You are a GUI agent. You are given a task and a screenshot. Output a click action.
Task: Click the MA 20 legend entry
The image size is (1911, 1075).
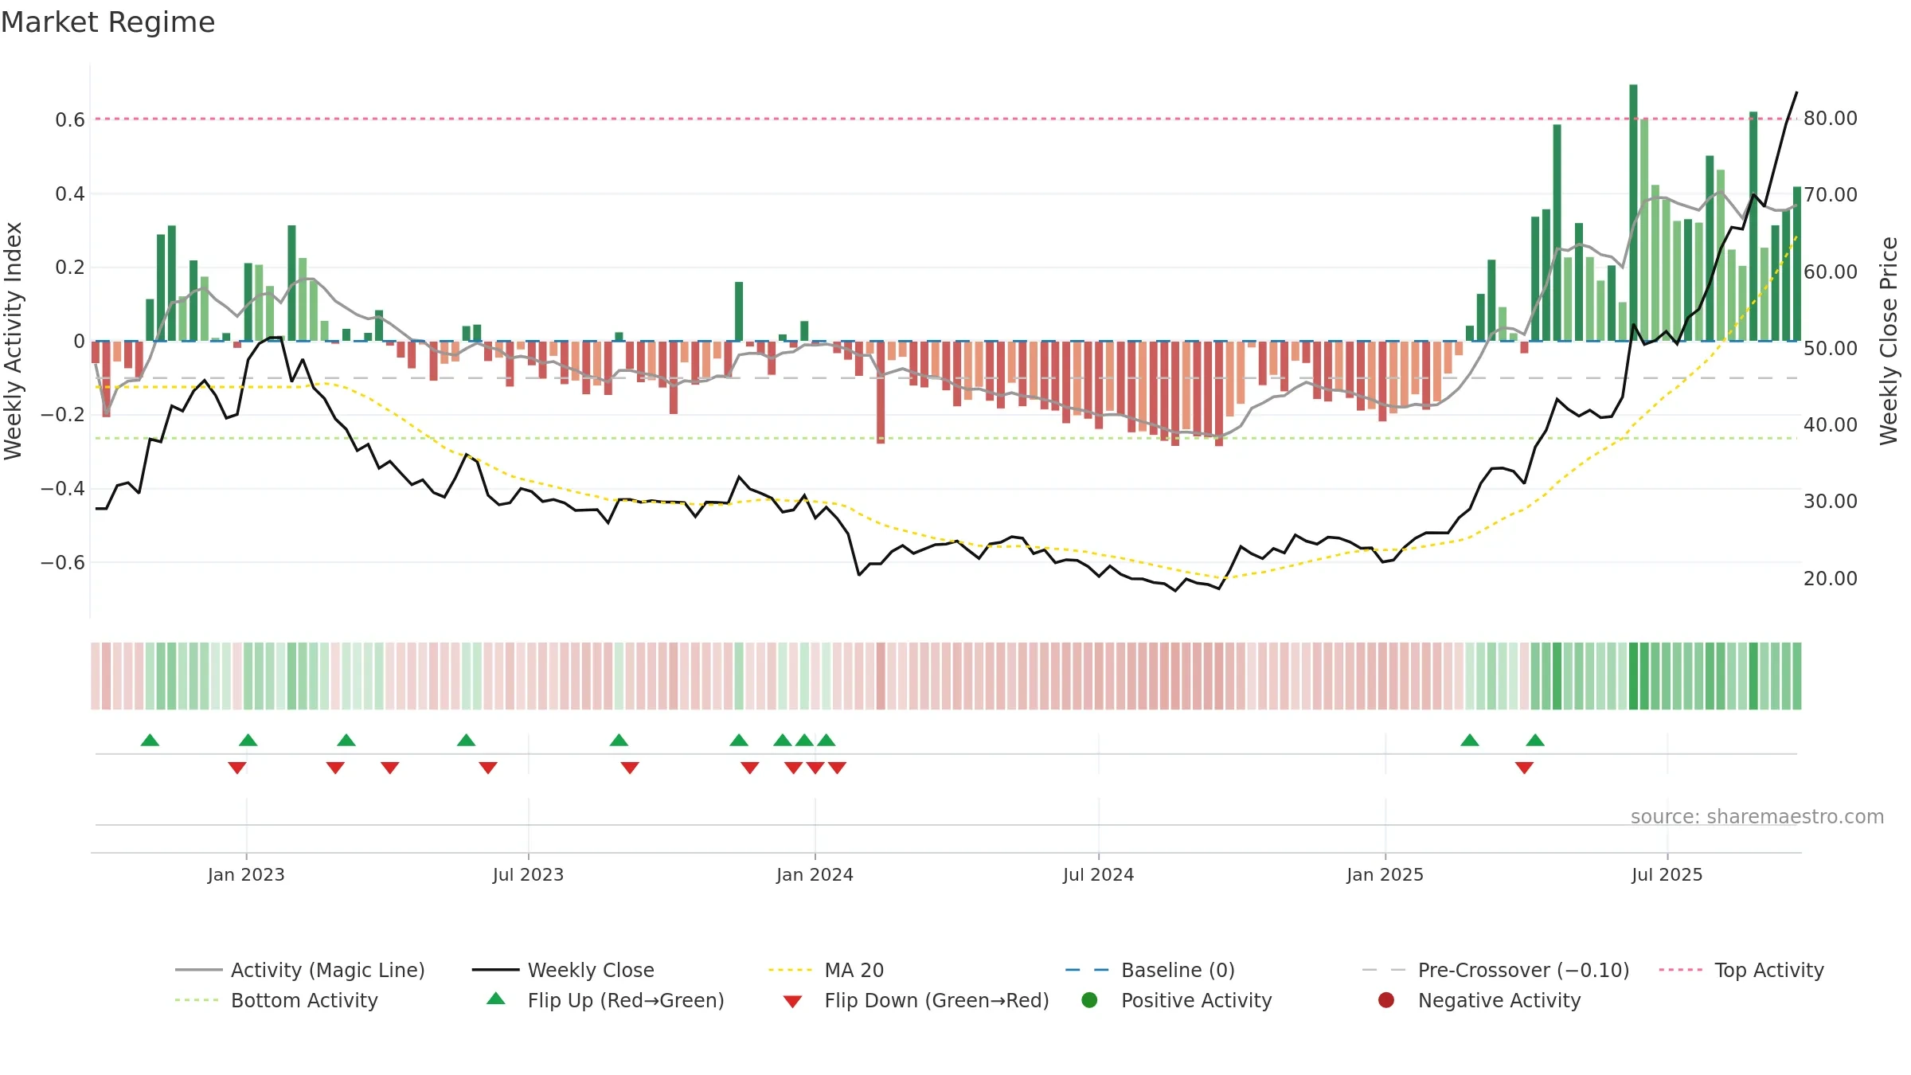point(826,970)
